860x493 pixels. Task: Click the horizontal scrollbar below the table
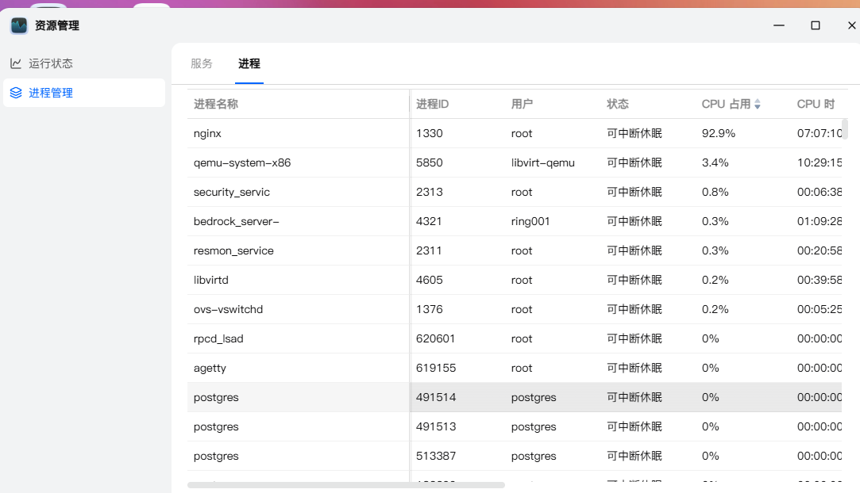click(346, 484)
